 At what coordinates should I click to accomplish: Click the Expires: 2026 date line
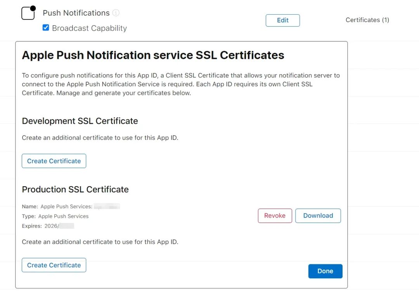pyautogui.click(x=48, y=226)
